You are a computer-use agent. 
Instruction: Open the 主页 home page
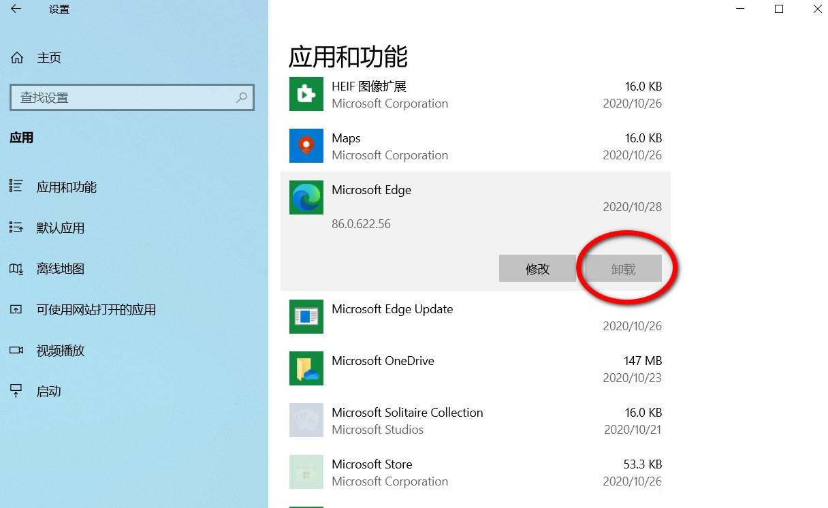point(49,58)
